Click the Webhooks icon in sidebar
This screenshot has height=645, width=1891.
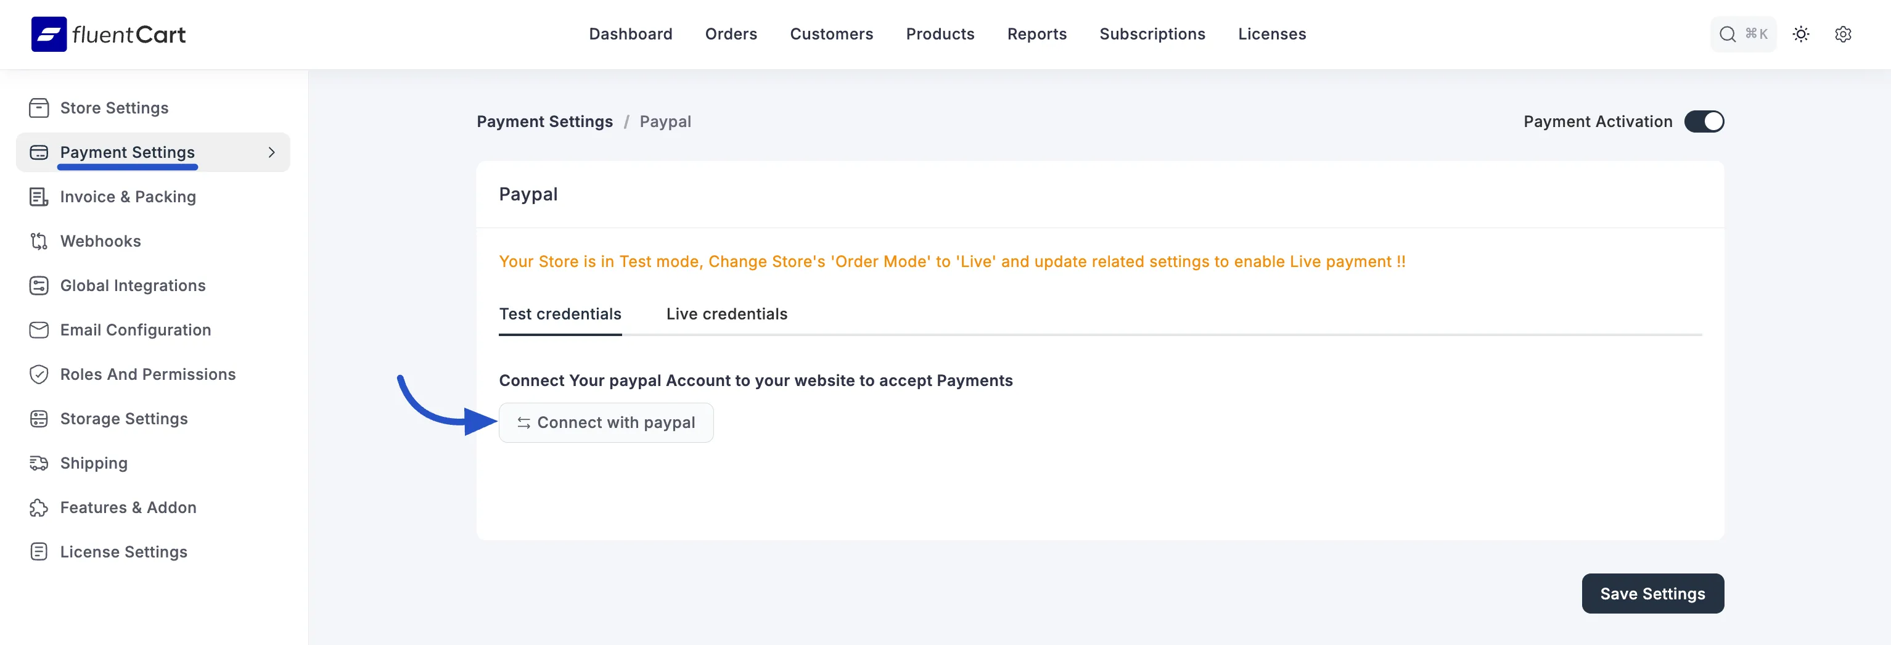[x=39, y=240]
